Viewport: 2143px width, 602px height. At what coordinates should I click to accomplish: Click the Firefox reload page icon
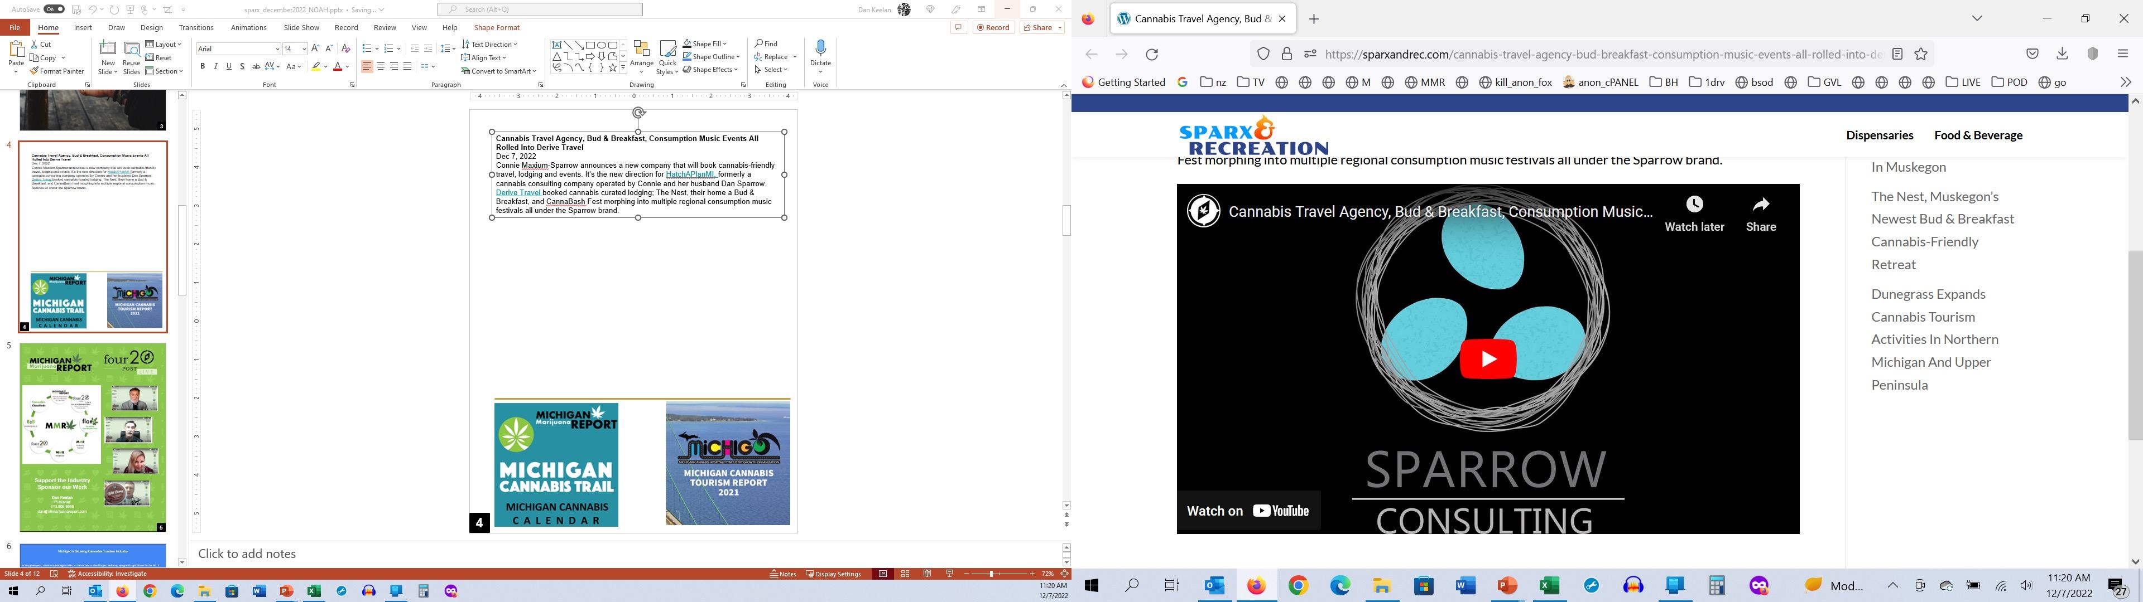[x=1152, y=54]
